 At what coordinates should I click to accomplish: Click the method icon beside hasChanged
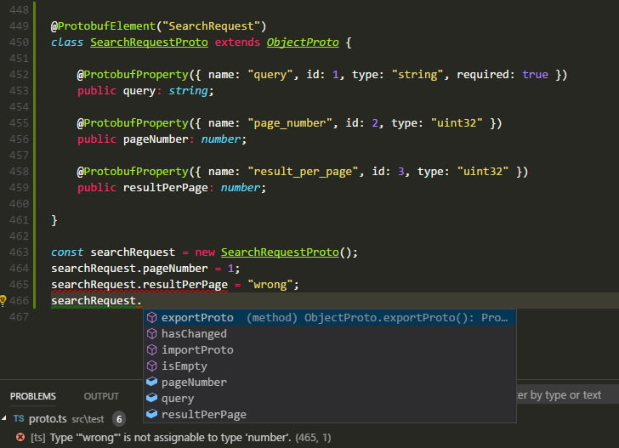(152, 334)
